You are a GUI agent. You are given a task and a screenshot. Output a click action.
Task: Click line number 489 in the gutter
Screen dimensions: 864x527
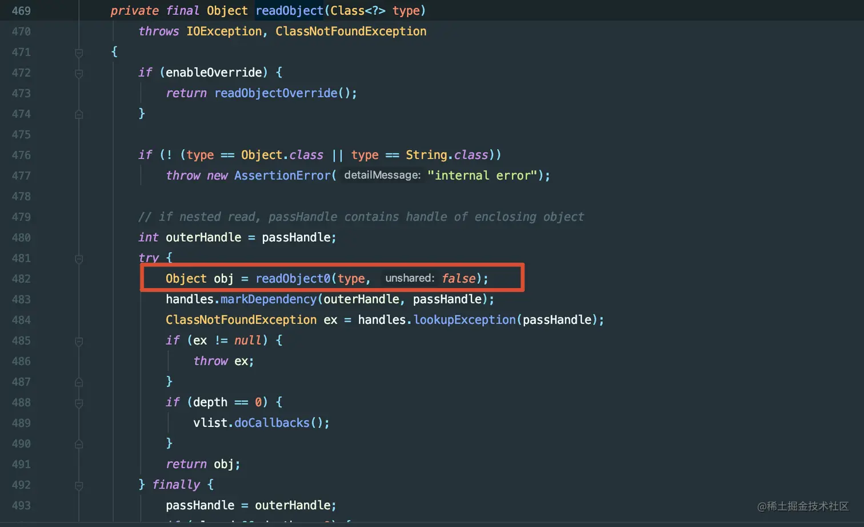coord(21,422)
